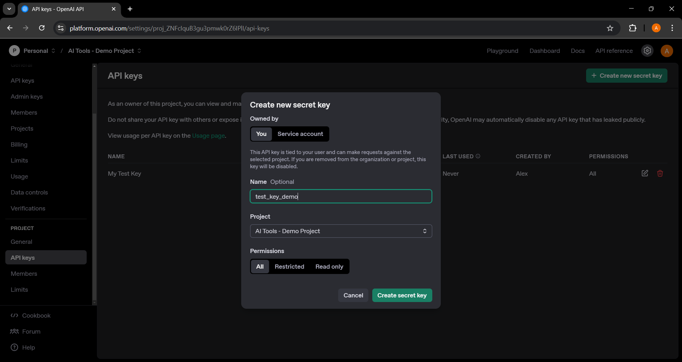Open the browser extensions puzzle icon
682x362 pixels.
pyautogui.click(x=633, y=28)
